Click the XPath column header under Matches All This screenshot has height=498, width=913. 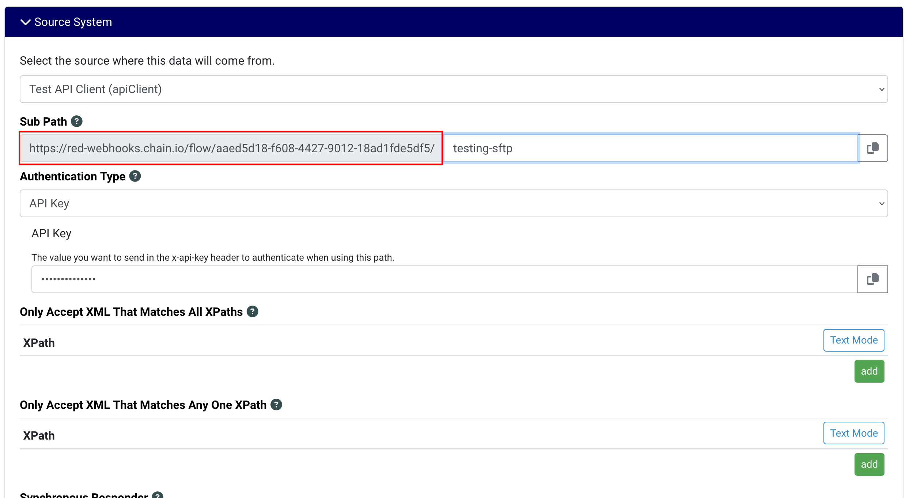tap(39, 343)
